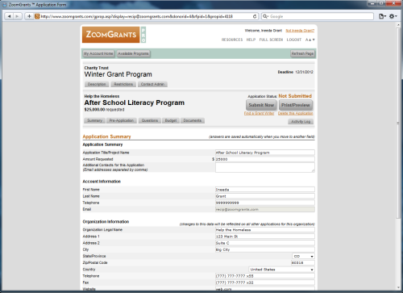
Task: Open the State/Province dropdown
Action: click(x=303, y=257)
